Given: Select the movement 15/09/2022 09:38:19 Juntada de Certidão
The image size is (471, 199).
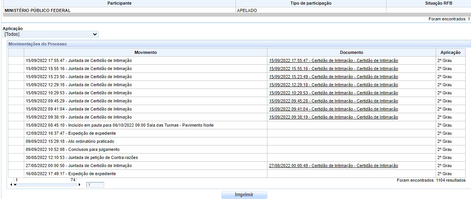Looking at the screenshot, I should coord(146,117).
